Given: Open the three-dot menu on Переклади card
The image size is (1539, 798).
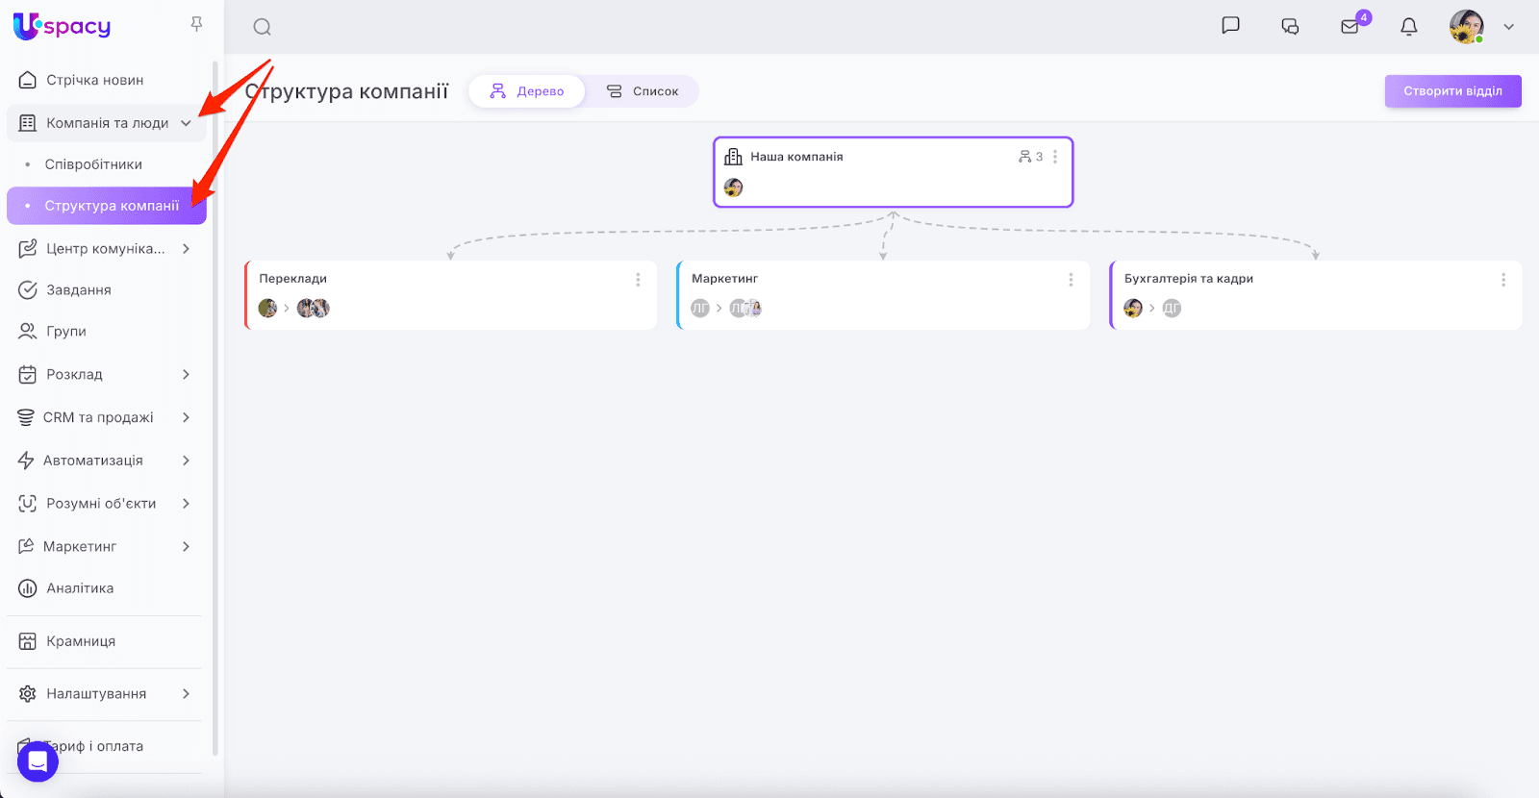Looking at the screenshot, I should click(x=638, y=280).
